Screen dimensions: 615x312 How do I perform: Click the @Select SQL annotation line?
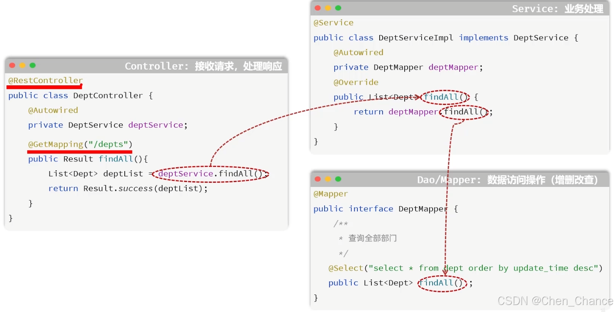465,268
